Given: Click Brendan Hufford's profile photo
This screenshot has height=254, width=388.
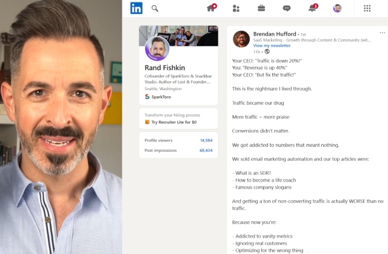Looking at the screenshot, I should coord(241,39).
